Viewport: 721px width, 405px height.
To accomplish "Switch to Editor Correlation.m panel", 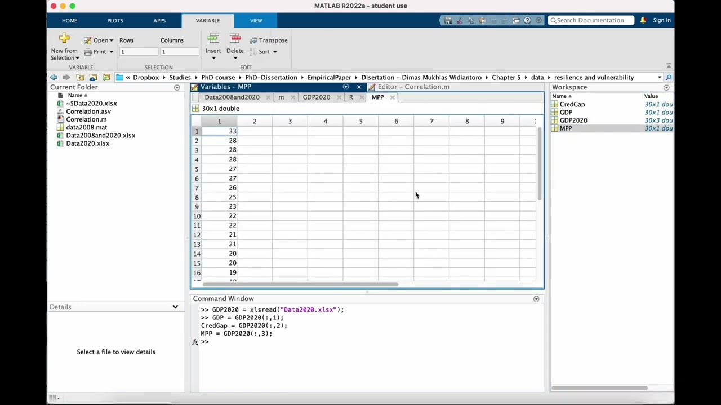I will pos(413,87).
